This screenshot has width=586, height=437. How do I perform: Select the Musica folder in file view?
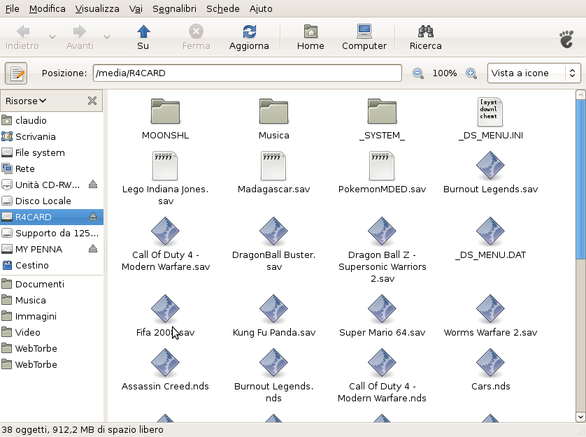[273, 111]
